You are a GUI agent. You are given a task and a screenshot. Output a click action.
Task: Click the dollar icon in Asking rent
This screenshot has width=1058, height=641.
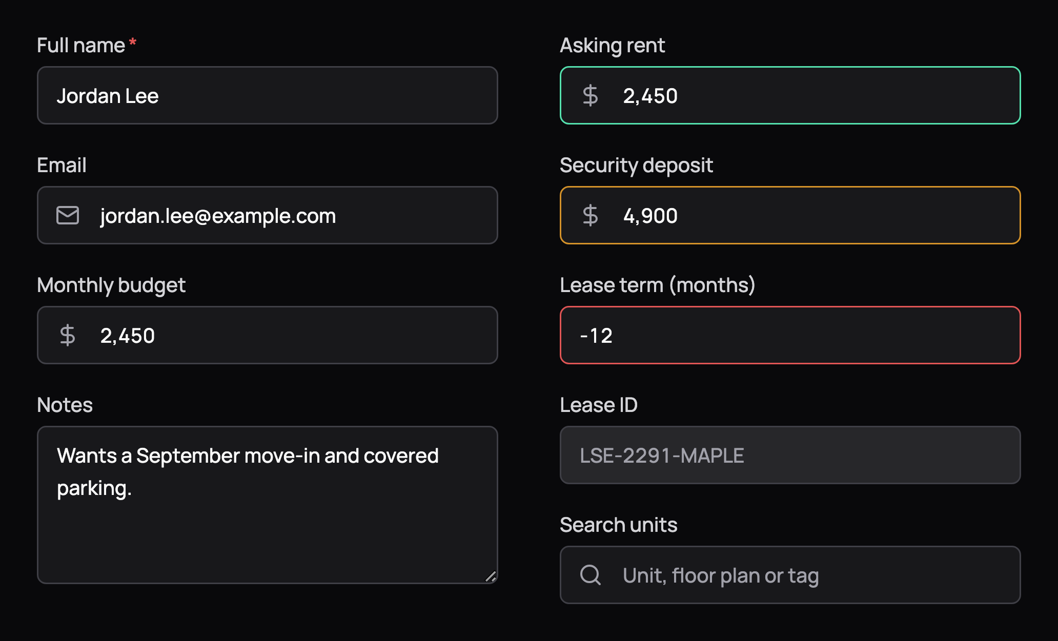point(591,95)
